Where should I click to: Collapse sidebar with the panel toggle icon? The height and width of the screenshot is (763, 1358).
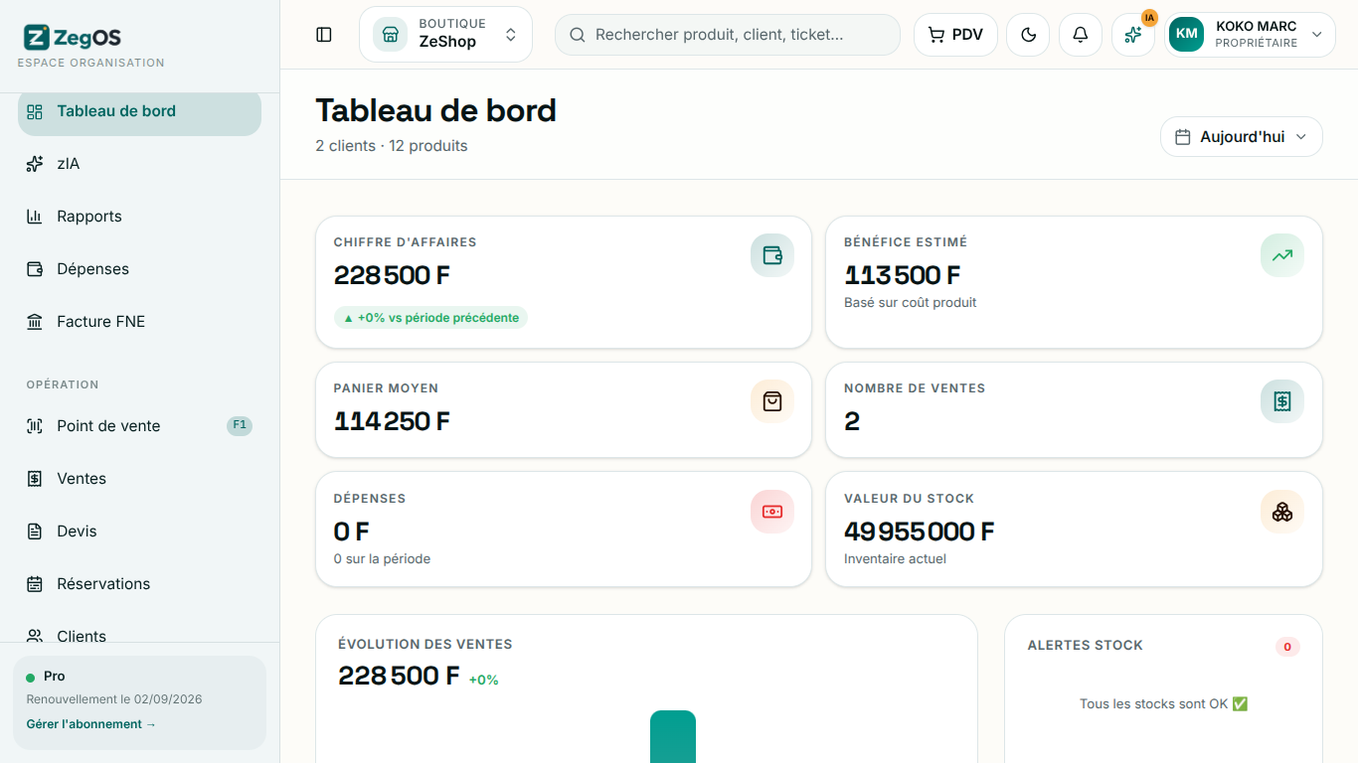(x=324, y=35)
